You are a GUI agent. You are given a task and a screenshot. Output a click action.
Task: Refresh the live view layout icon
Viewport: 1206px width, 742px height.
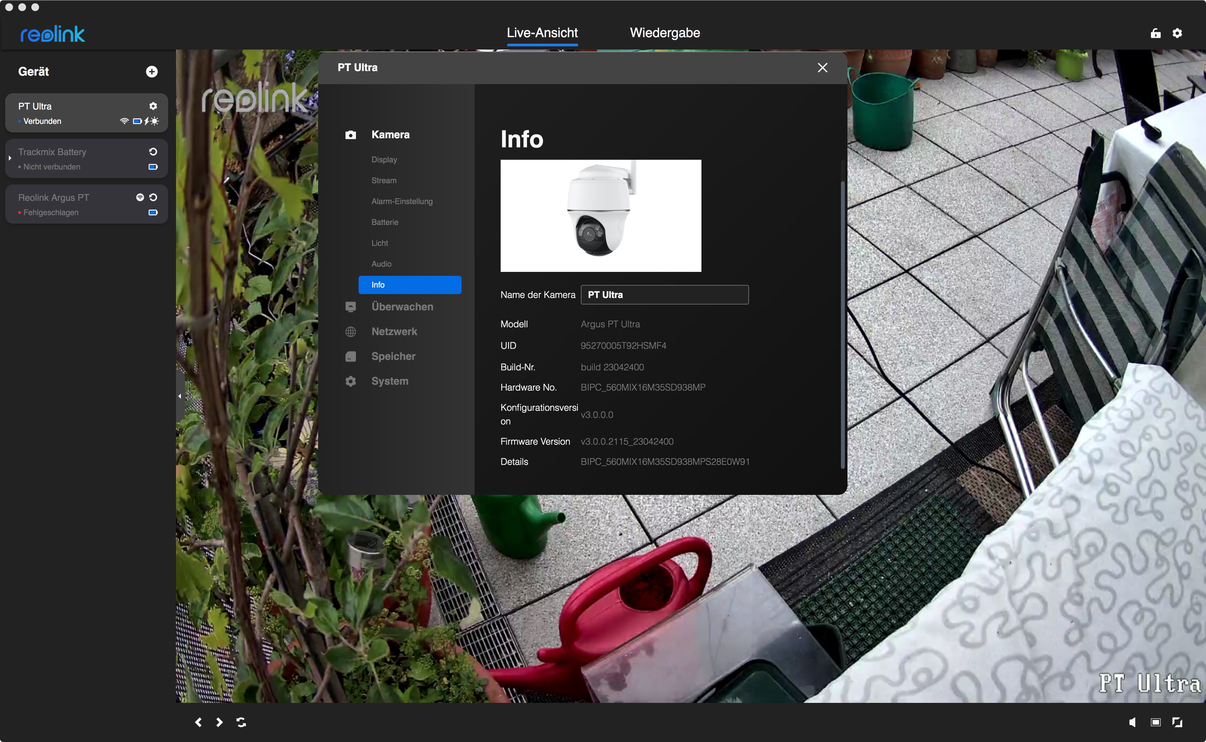coord(241,722)
